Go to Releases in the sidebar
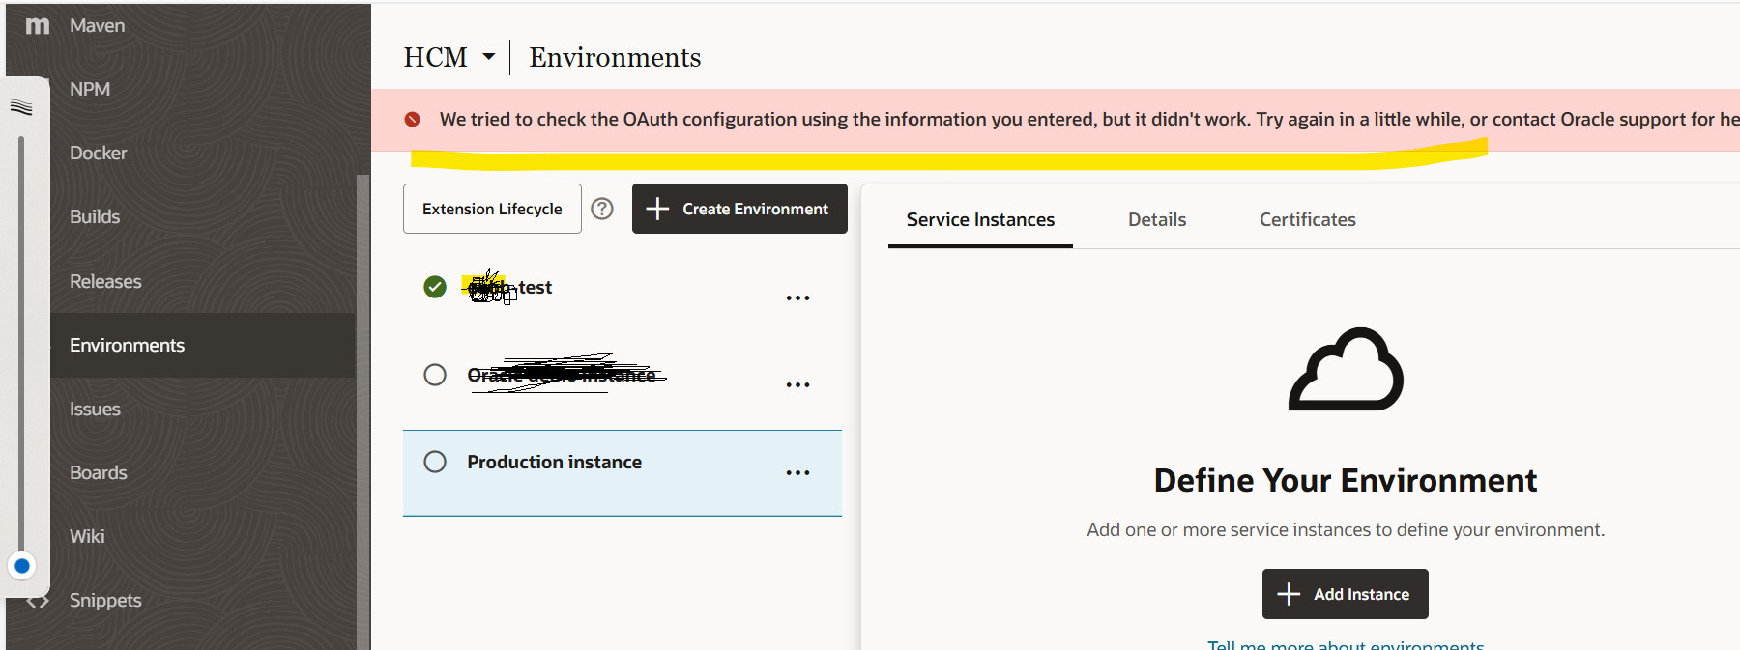The width and height of the screenshot is (1740, 650). click(105, 282)
